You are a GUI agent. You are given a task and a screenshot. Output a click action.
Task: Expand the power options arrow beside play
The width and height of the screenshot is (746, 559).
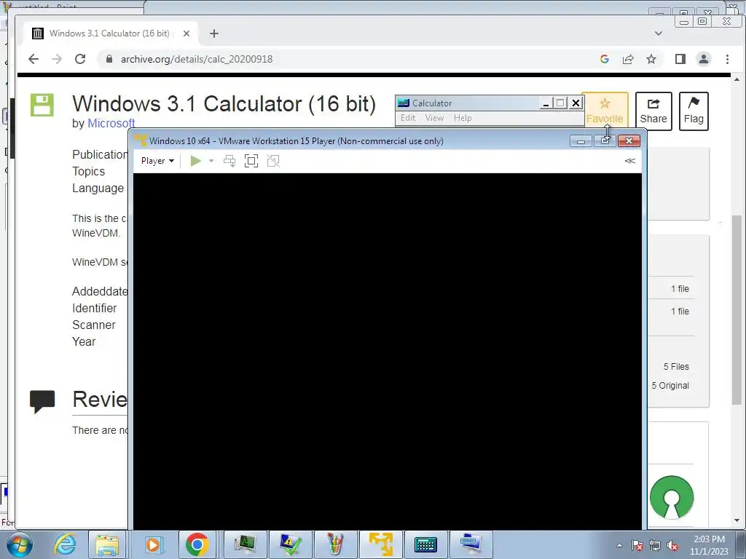[x=211, y=161]
